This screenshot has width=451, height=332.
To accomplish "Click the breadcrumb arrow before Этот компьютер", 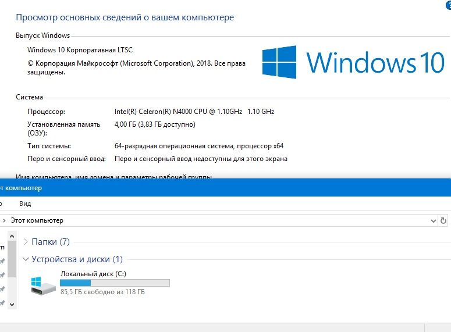I will 4,220.
